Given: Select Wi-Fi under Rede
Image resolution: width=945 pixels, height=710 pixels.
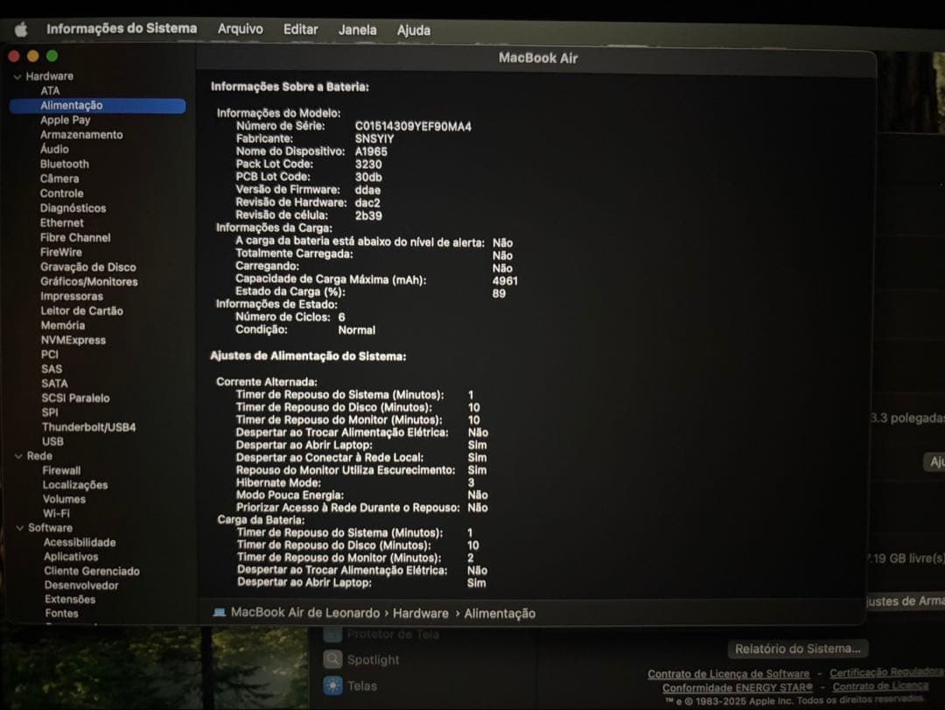Looking at the screenshot, I should (55, 513).
